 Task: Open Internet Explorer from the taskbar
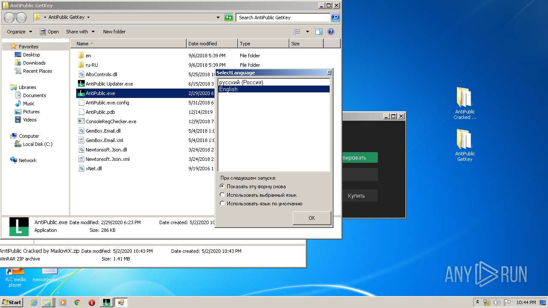pos(34,302)
